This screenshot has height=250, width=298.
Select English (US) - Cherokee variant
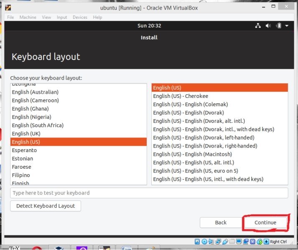[220, 96]
